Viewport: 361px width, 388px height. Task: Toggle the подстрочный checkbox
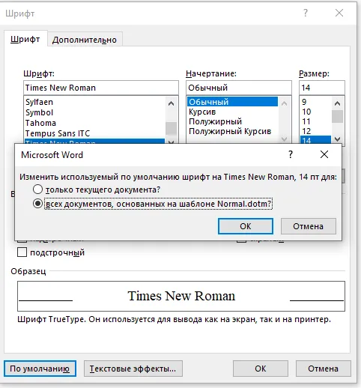point(22,252)
